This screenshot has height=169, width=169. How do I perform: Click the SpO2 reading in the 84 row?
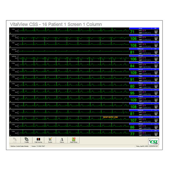click(x=142, y=65)
